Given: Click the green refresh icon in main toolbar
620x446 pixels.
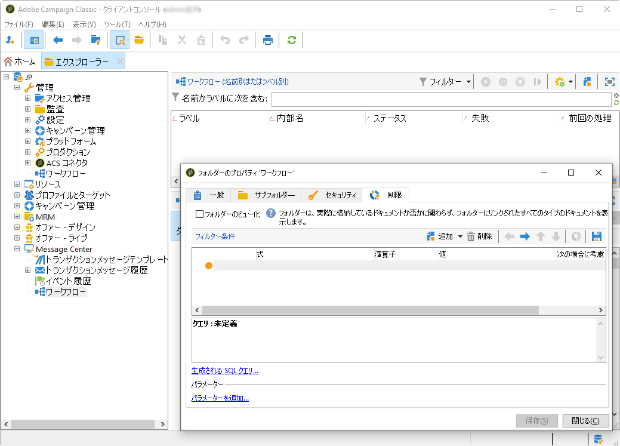Looking at the screenshot, I should pos(292,40).
